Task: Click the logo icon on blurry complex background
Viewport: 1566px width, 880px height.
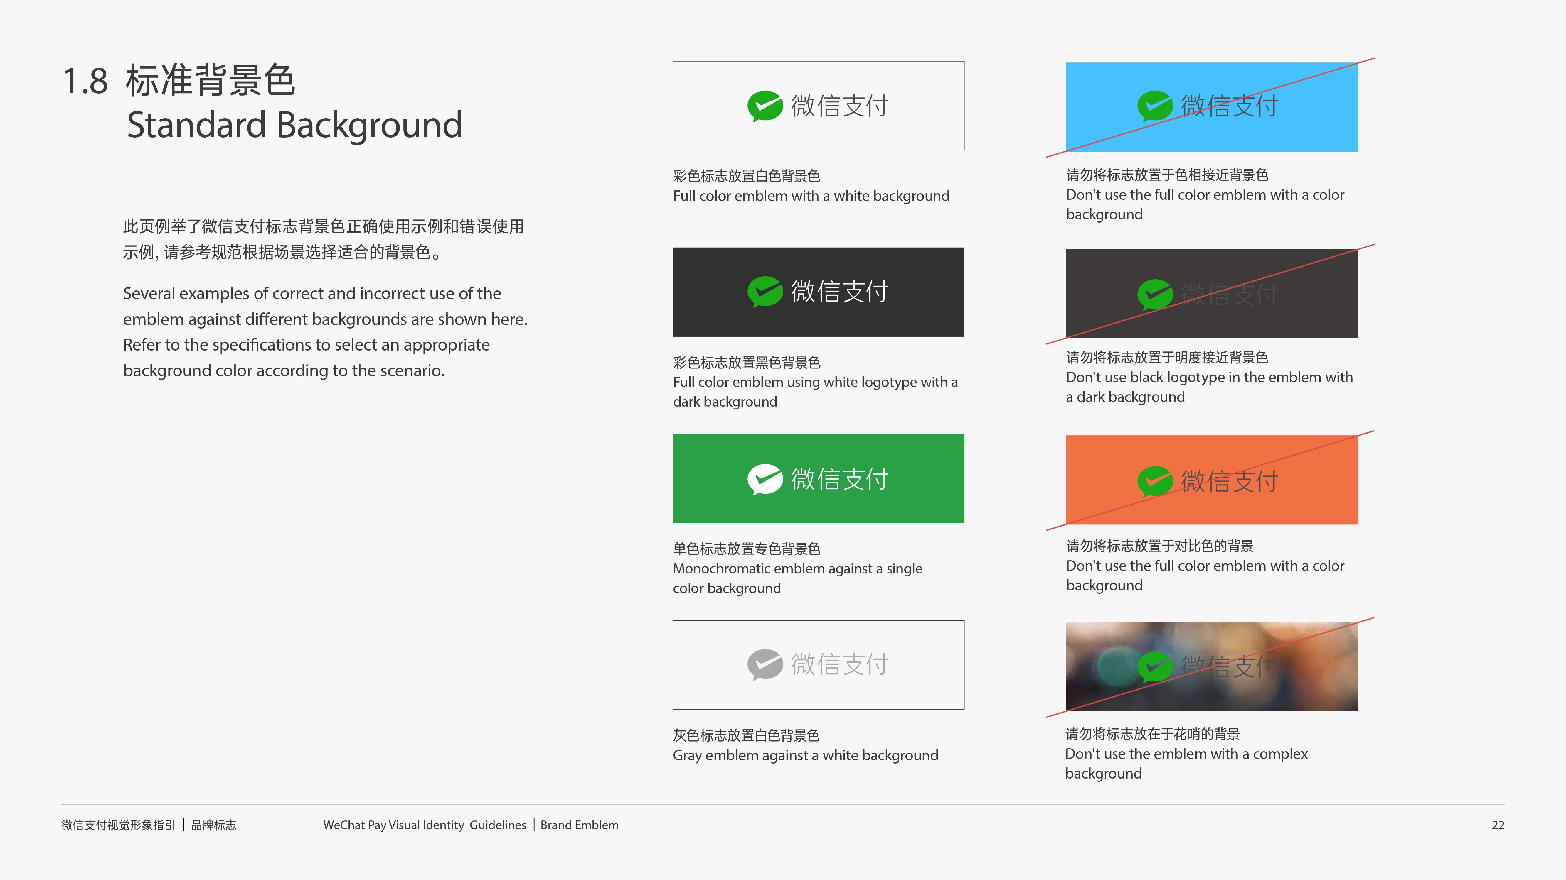Action: pos(1154,667)
